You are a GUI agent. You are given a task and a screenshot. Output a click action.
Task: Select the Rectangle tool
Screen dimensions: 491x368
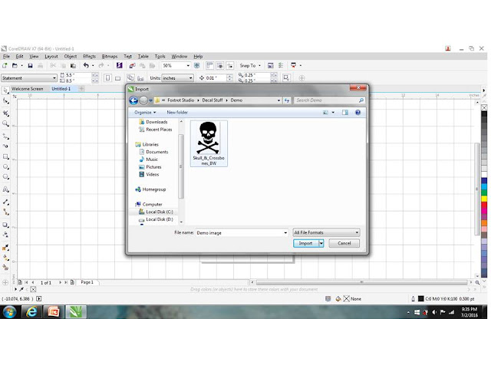5,156
